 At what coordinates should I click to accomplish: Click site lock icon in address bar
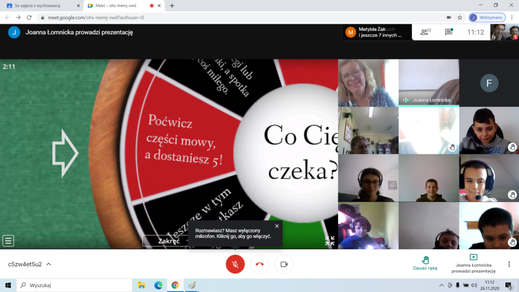click(42, 17)
